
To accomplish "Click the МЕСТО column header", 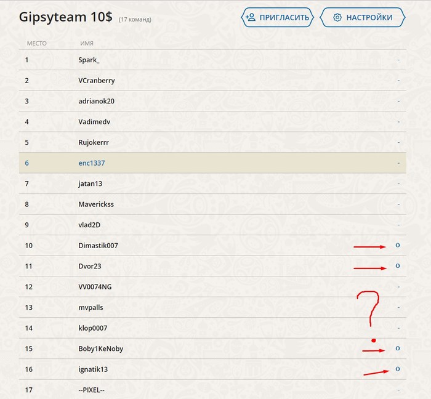I will coord(36,43).
